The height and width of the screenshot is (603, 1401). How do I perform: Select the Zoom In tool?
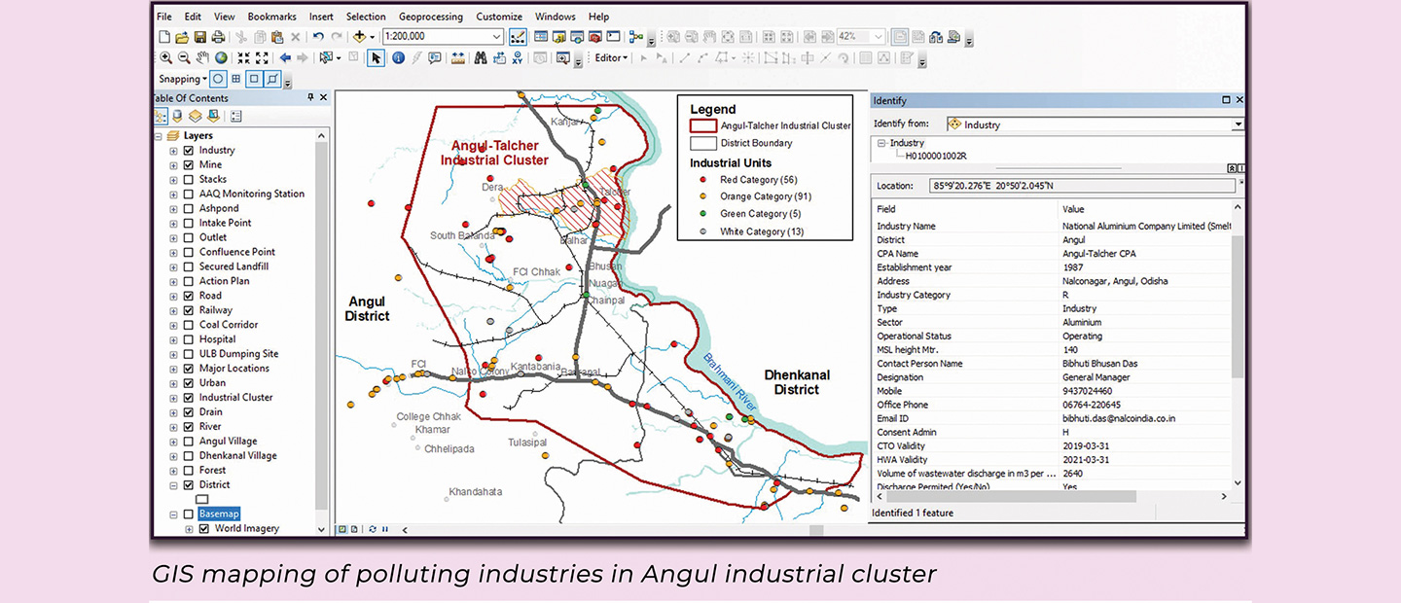pos(165,58)
